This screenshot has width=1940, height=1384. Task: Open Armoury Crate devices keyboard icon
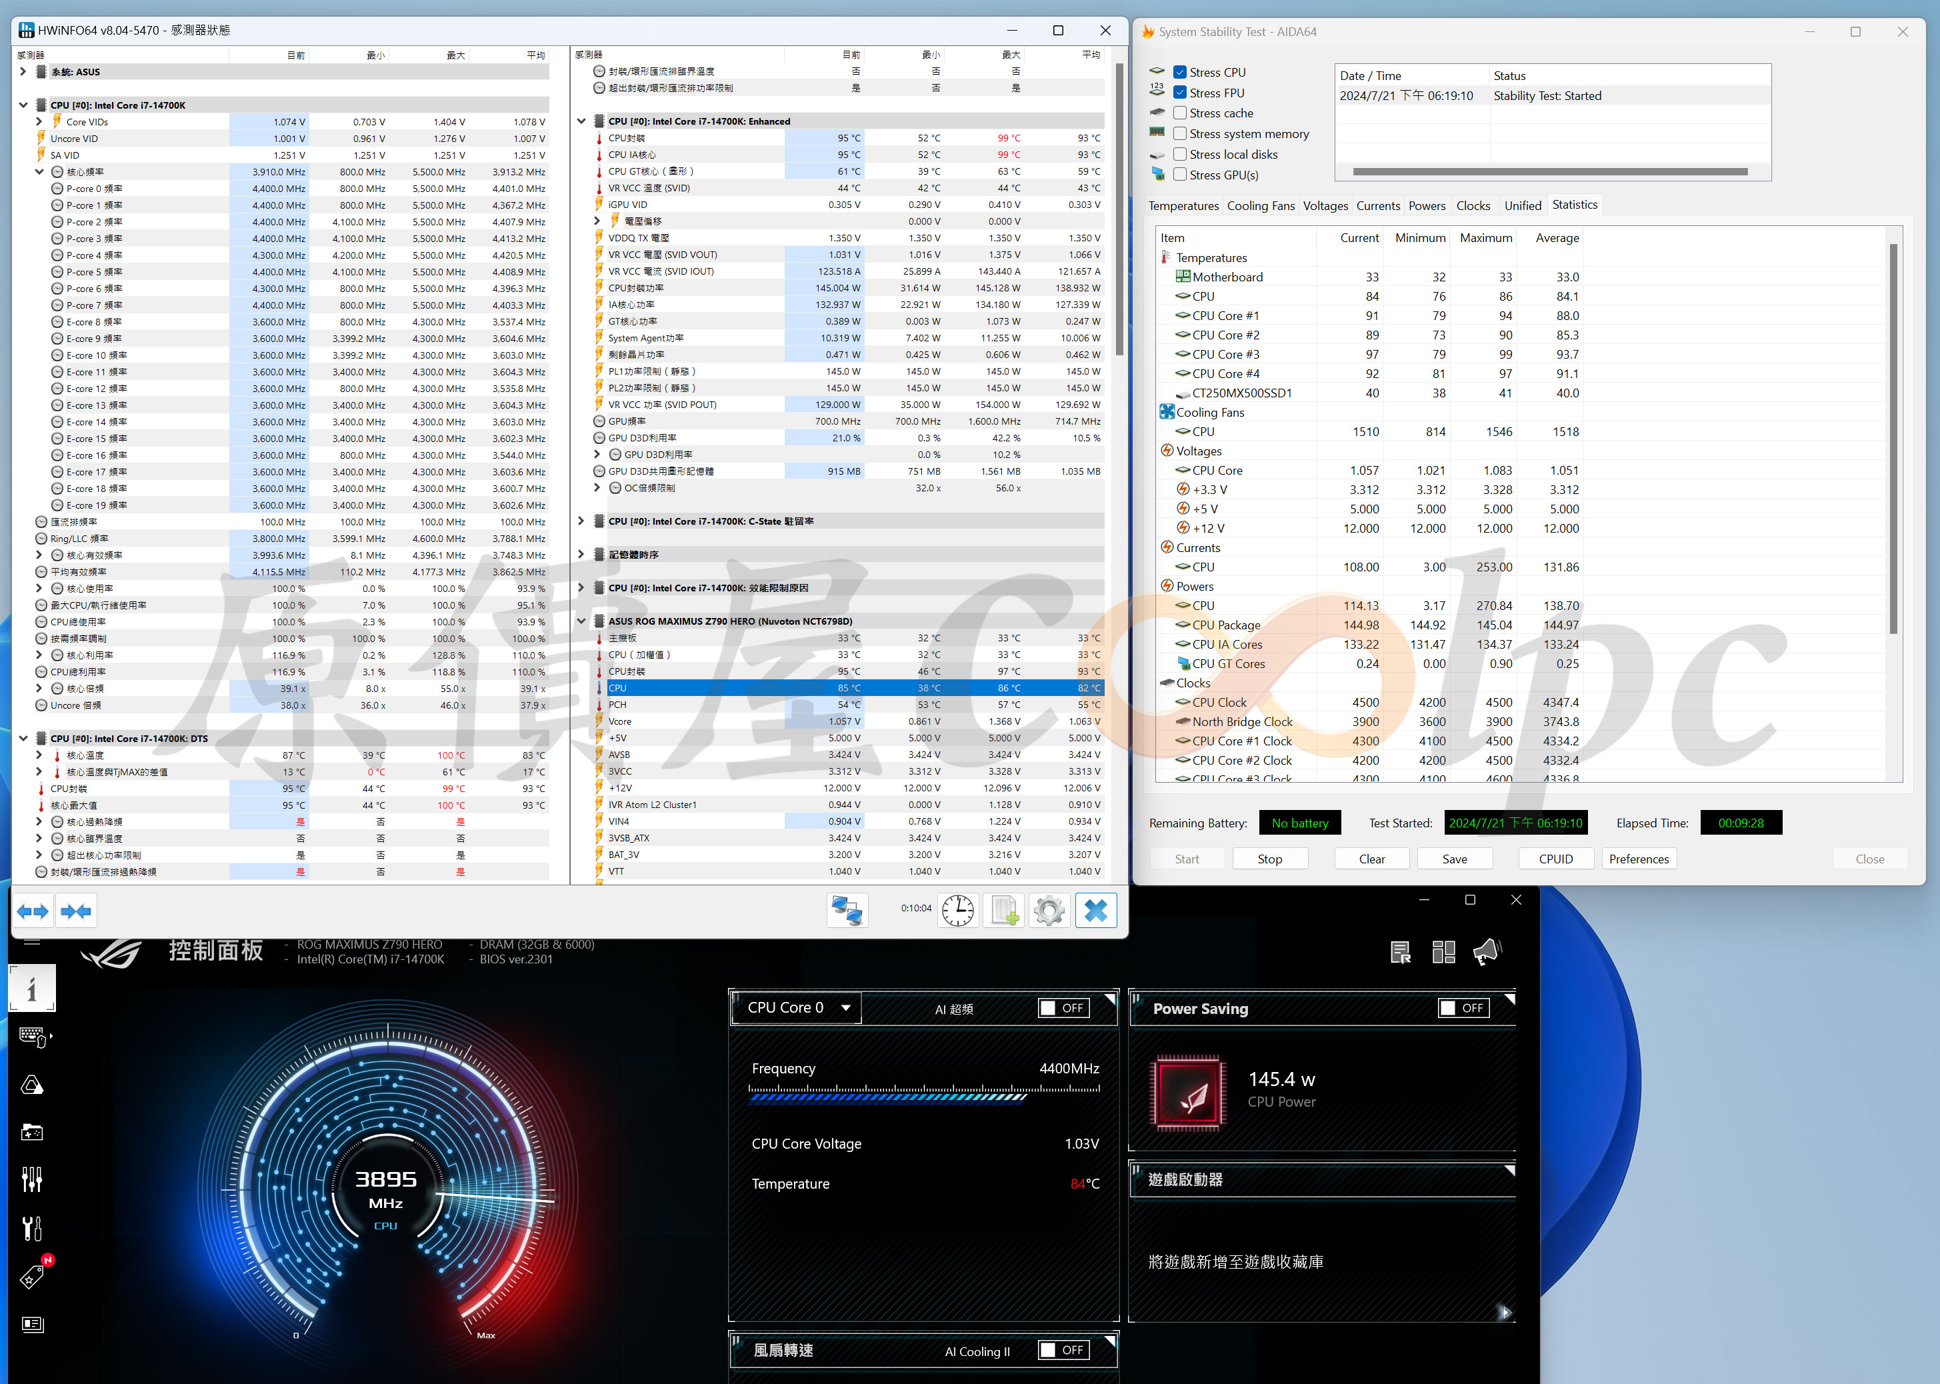(33, 1036)
